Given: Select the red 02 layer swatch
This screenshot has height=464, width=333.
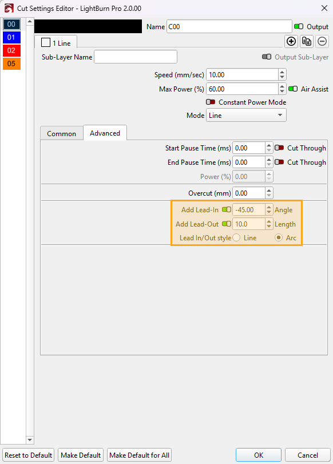Looking at the screenshot, I should point(11,50).
